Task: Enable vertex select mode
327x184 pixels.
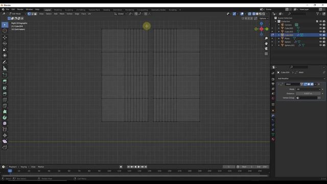Action: tap(29, 14)
